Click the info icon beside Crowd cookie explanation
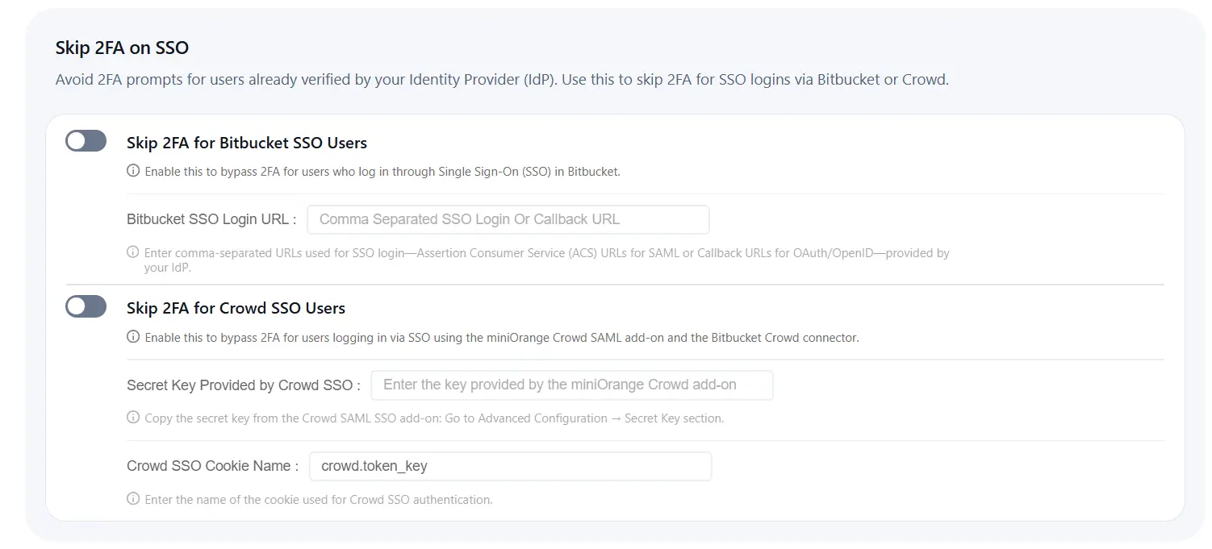Viewport: 1212px width, 549px height. coord(133,499)
